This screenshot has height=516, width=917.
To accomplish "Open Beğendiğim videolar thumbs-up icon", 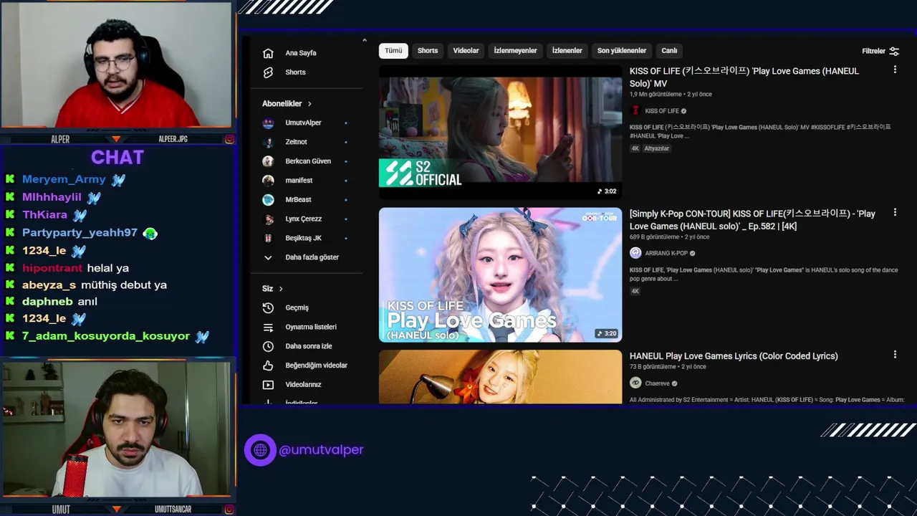I will click(268, 365).
